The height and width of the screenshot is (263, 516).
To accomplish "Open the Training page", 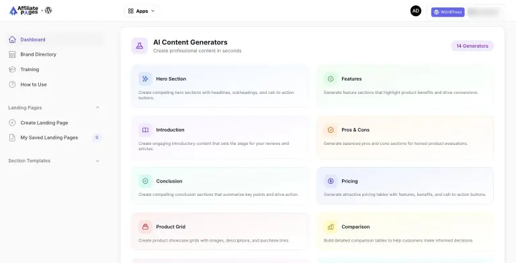I will pyautogui.click(x=55, y=69).
